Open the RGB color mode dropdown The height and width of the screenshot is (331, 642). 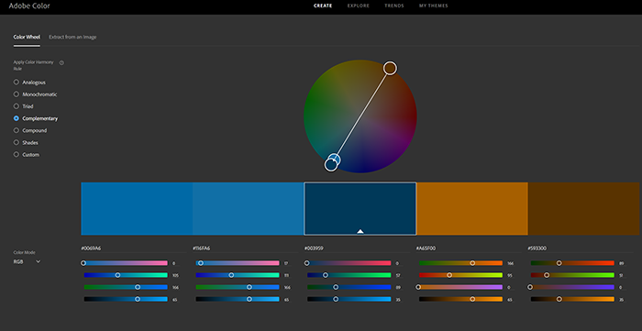point(27,261)
